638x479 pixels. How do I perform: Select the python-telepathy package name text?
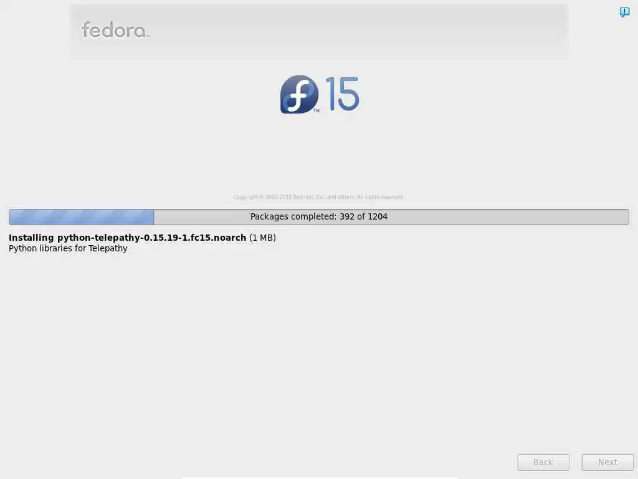point(152,238)
